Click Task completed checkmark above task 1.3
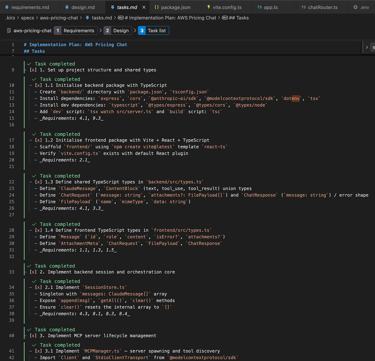Screen dimensions: 375x361 point(34,176)
